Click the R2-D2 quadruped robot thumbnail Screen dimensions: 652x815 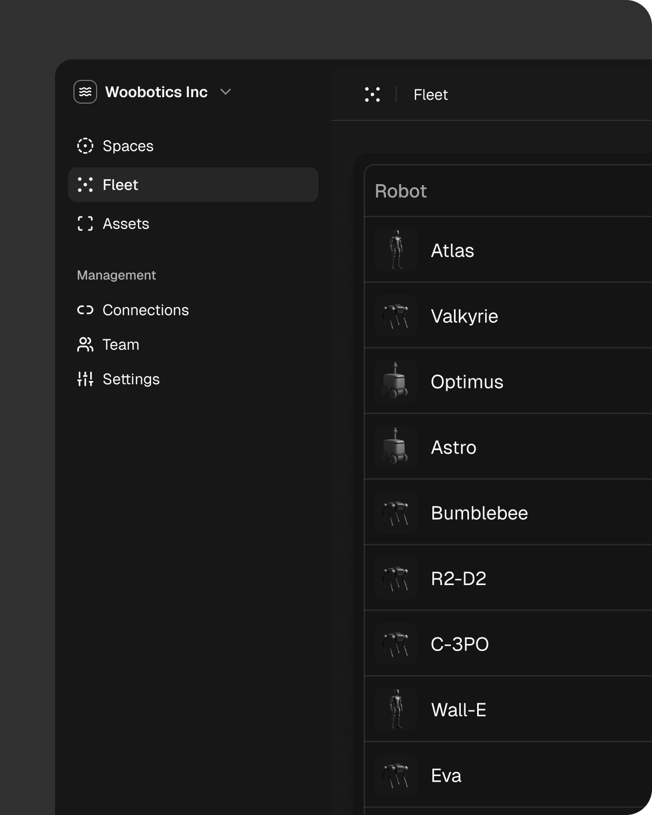coord(396,578)
